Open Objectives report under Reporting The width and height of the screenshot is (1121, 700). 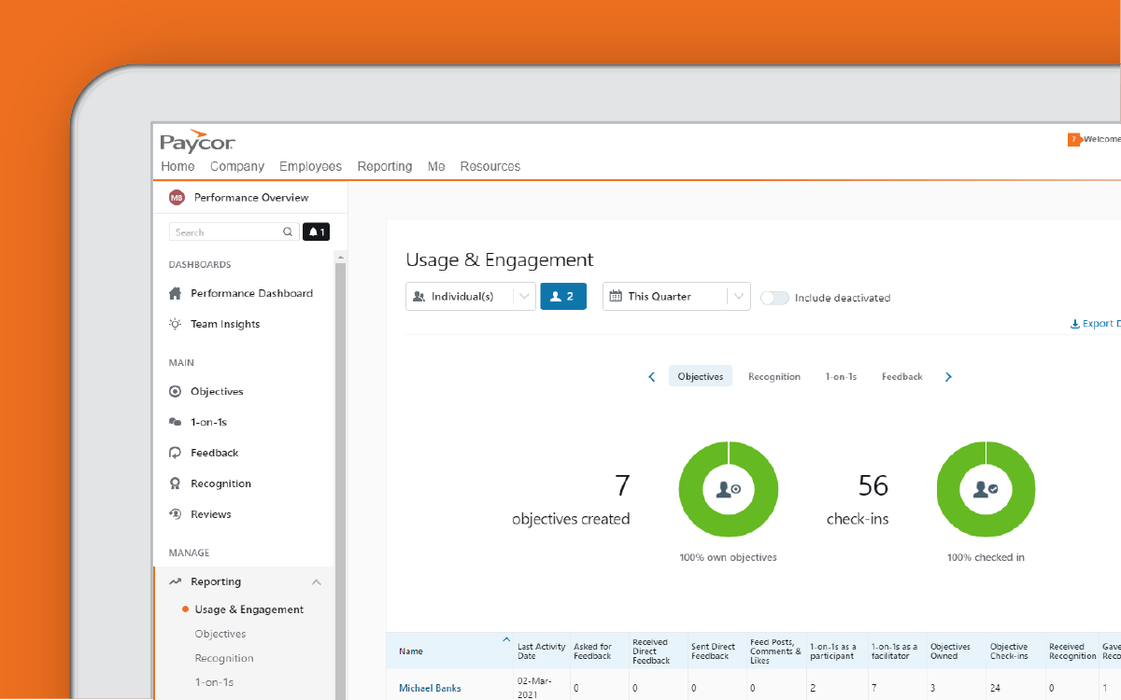[220, 634]
